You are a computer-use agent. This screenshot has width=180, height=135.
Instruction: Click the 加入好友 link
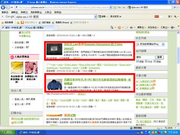point(26,32)
